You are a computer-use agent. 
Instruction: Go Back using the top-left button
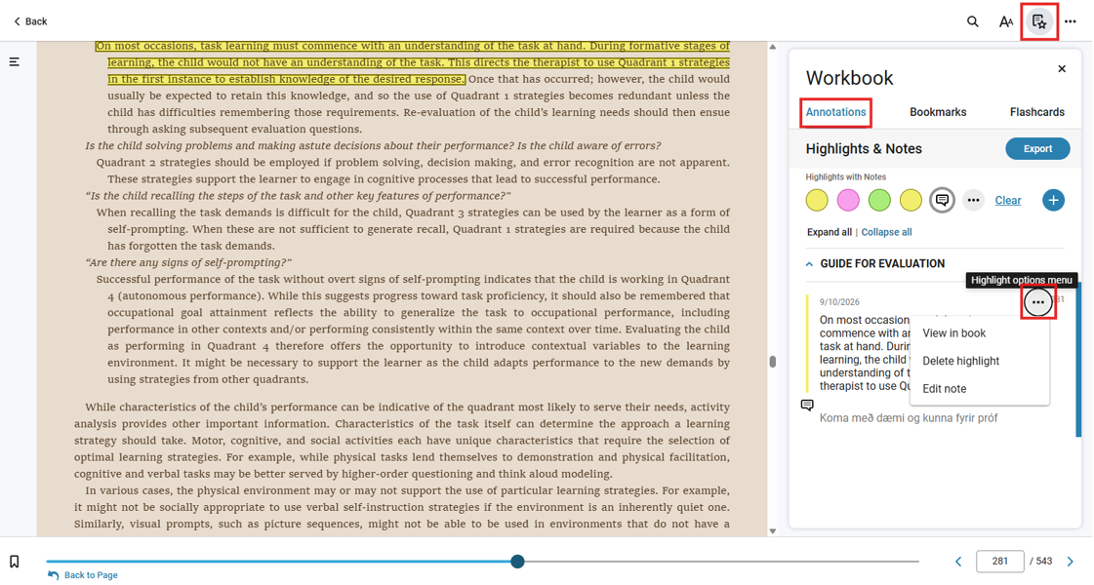(x=30, y=21)
